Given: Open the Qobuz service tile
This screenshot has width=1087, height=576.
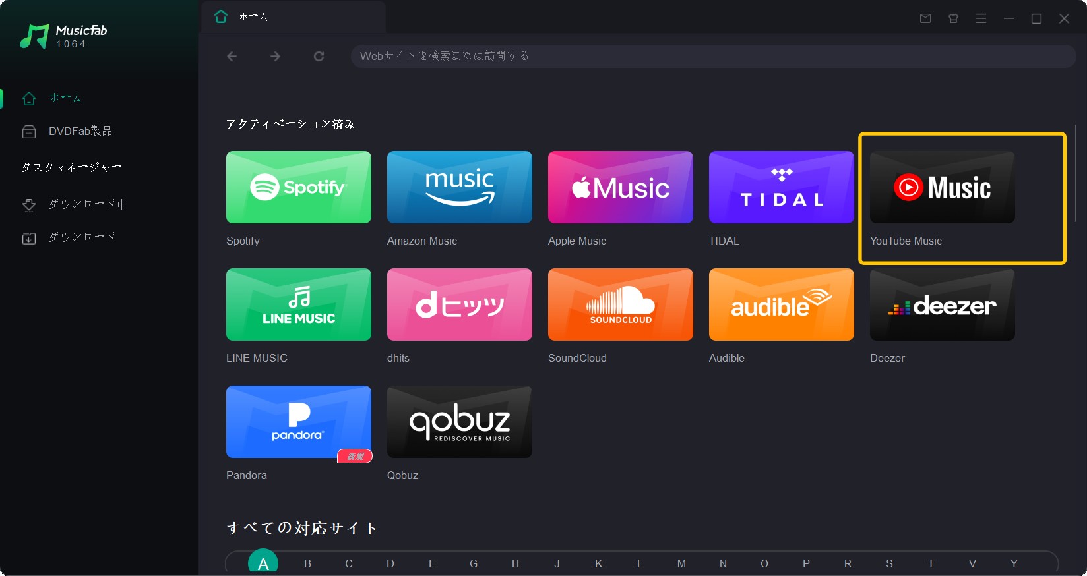Looking at the screenshot, I should pos(459,422).
